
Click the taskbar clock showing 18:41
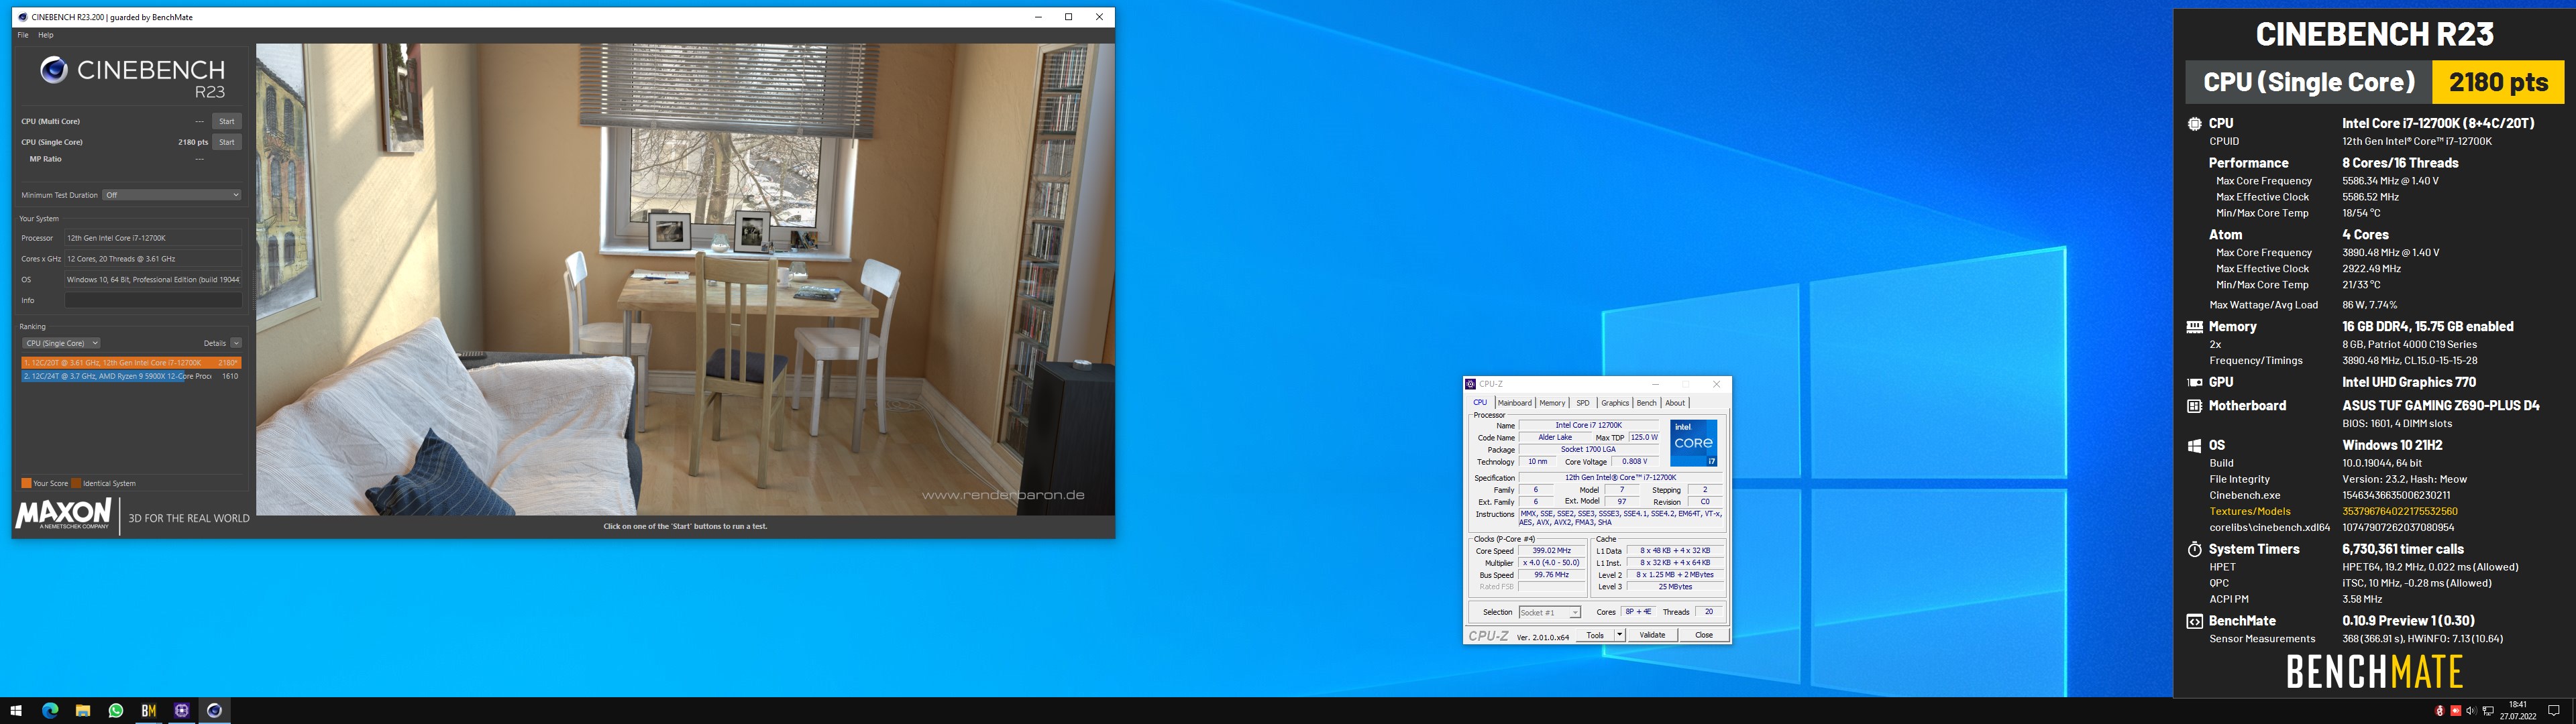(x=2518, y=711)
